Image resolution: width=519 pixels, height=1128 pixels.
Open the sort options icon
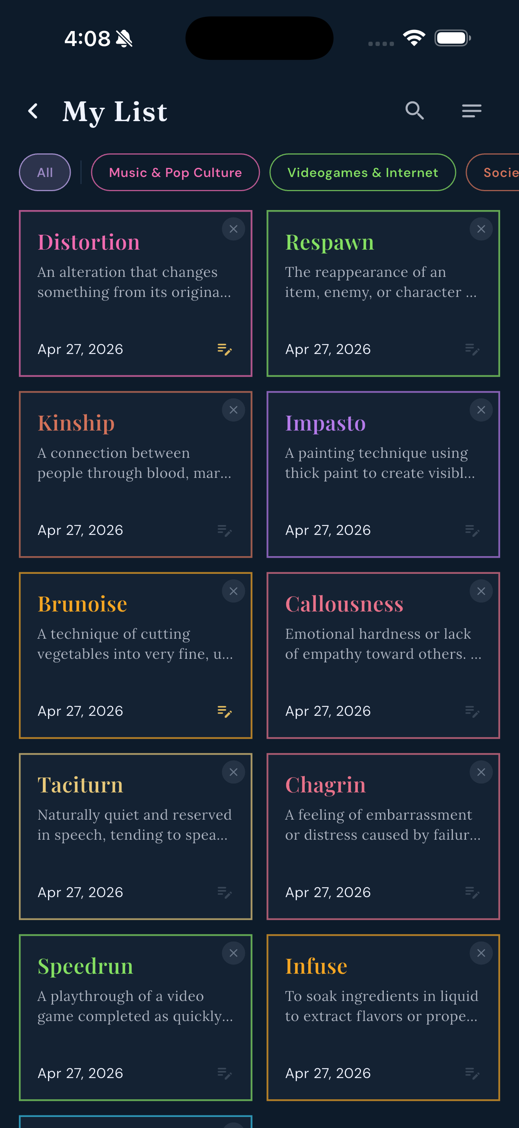pyautogui.click(x=471, y=111)
